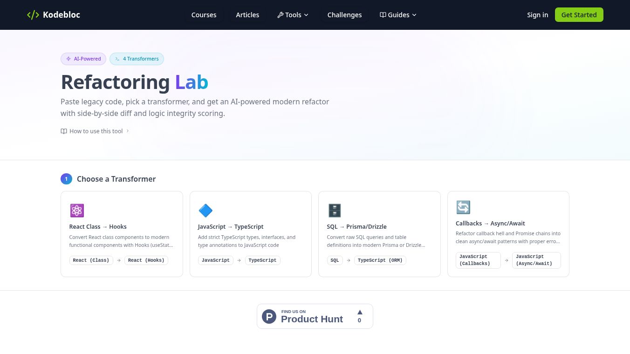Click the arrow between JavaScript and TypeScript tags
The width and height of the screenshot is (630, 354).
coord(240,260)
